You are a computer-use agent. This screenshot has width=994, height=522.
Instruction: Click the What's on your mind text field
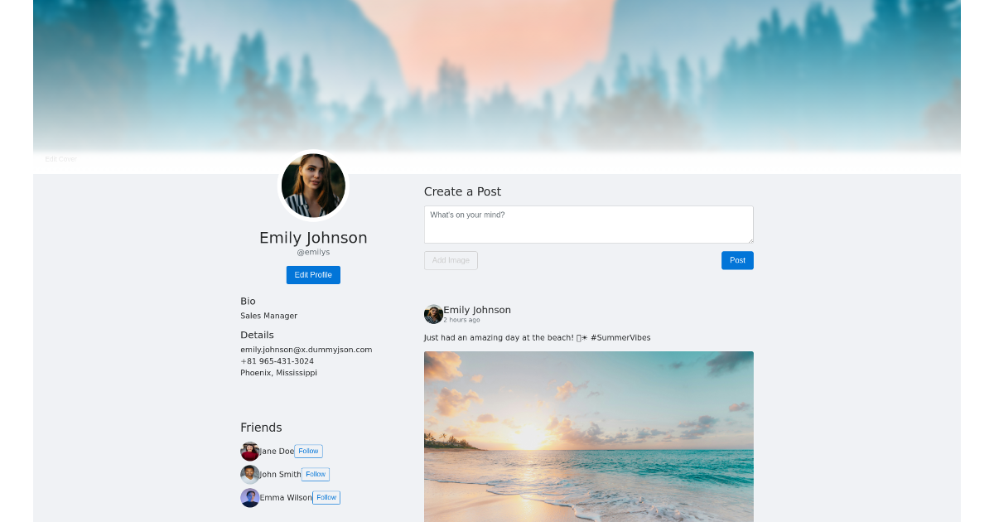click(x=588, y=224)
